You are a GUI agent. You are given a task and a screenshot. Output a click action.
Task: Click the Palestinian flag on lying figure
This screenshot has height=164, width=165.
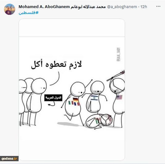click(x=98, y=121)
